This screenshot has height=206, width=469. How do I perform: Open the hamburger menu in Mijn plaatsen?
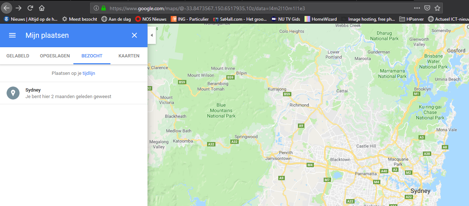12,35
